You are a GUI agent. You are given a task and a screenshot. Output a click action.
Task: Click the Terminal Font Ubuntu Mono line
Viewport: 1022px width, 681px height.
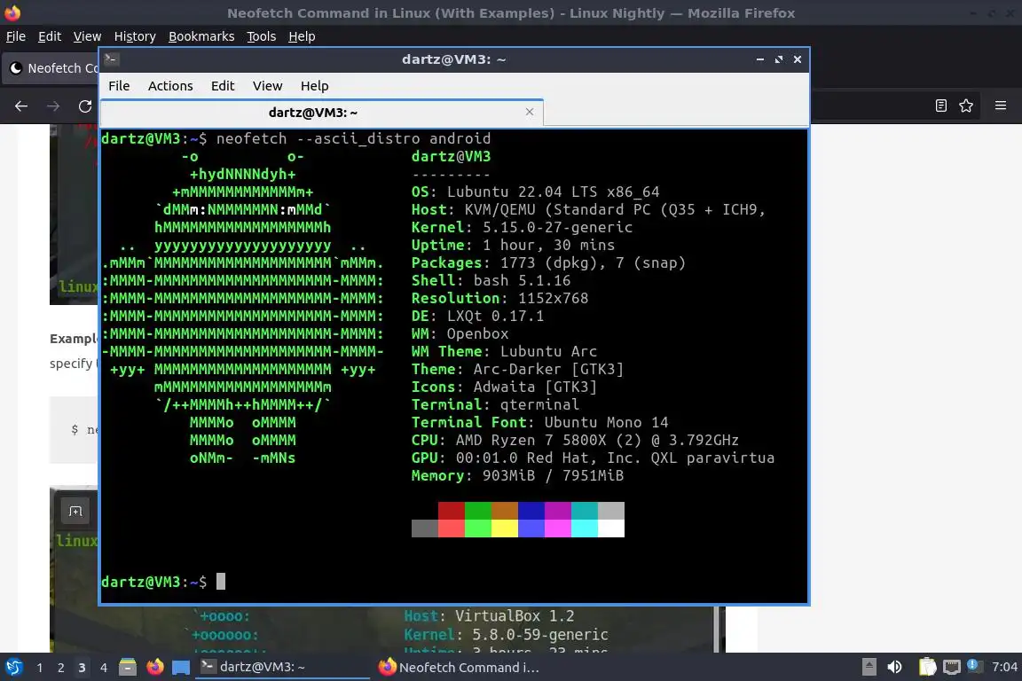pos(539,423)
